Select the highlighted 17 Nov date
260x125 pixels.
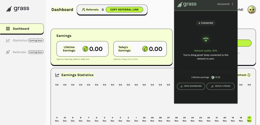[249, 119]
